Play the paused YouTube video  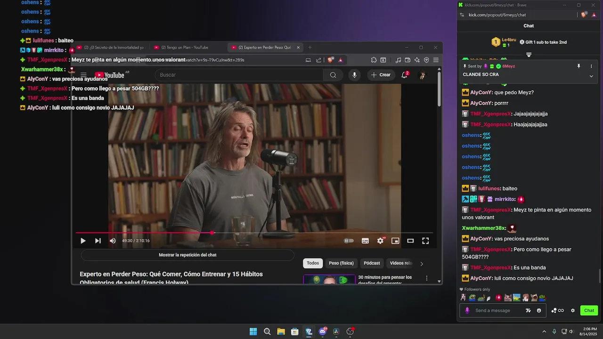coord(83,241)
